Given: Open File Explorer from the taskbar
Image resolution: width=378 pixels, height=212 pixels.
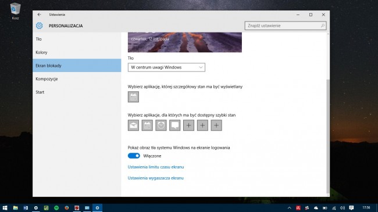Looking at the screenshot, I should coord(16,208).
